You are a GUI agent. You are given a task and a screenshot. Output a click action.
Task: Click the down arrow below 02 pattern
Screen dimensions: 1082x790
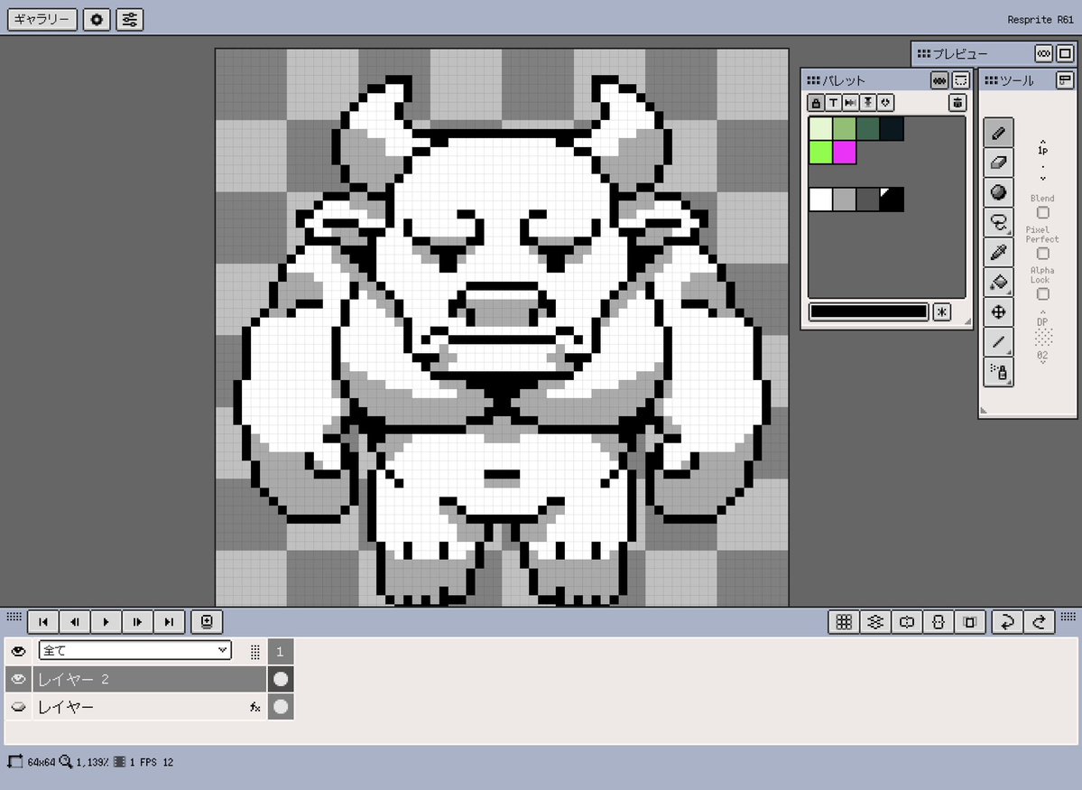(x=1042, y=363)
